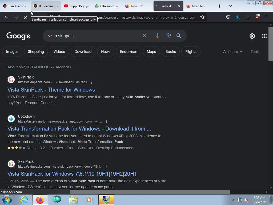Apply the Download search filter
The width and height of the screenshot is (273, 205).
pos(83,52)
